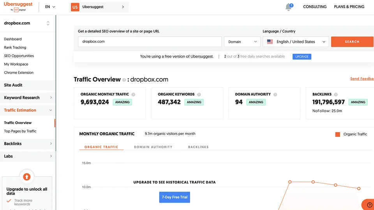Screen dimensions: 374x210
Task: Open Chrome Extension in the sidebar
Action: coord(19,72)
